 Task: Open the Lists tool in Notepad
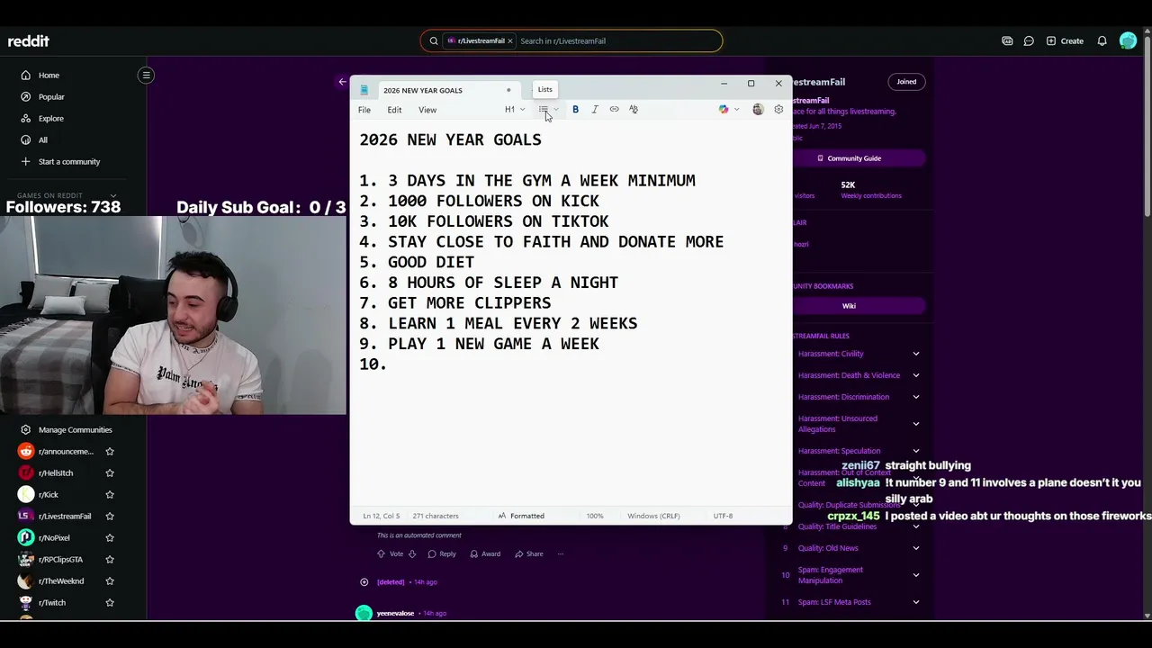[544, 110]
